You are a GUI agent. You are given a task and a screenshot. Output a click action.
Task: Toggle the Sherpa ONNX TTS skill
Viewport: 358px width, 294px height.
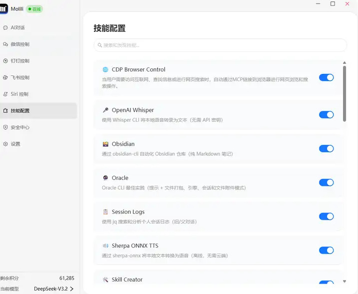[x=326, y=251]
